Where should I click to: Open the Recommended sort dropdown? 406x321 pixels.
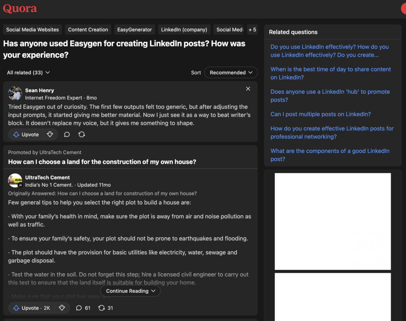click(x=231, y=73)
